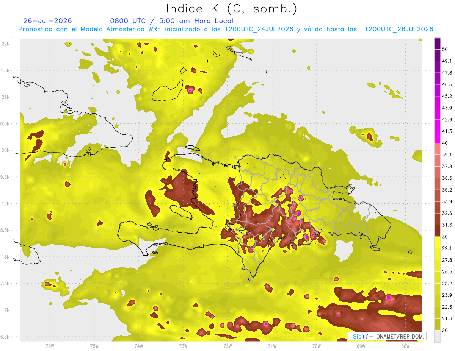Viewport: 455px width, 351px height.
Task: Click '0800 UTC / 5:00 am Hora Local' text
Action: 171,21
